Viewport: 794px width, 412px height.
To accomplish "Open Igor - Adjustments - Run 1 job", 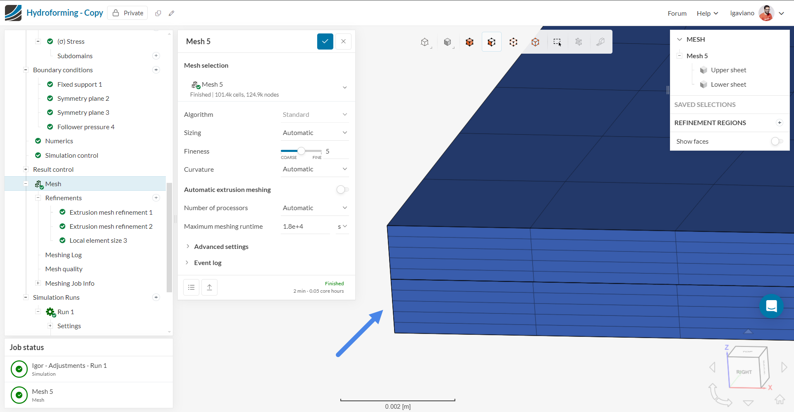I will pyautogui.click(x=88, y=369).
